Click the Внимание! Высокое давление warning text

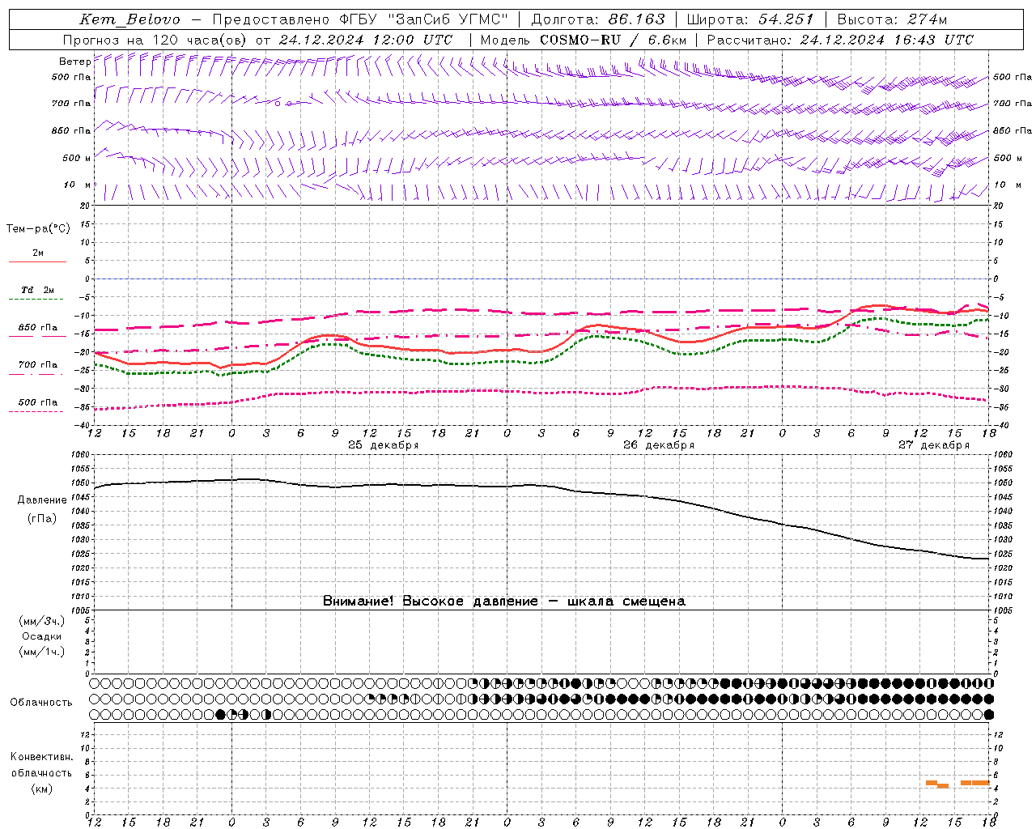[x=504, y=602]
